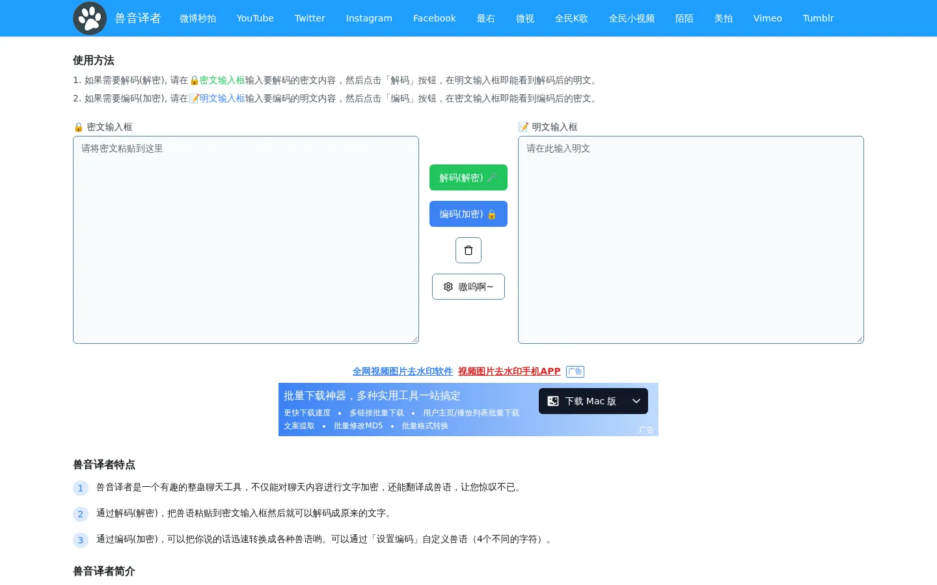Screen dimensions: 937x585
Task: Select Instagram in the top navigation
Action: click(369, 18)
